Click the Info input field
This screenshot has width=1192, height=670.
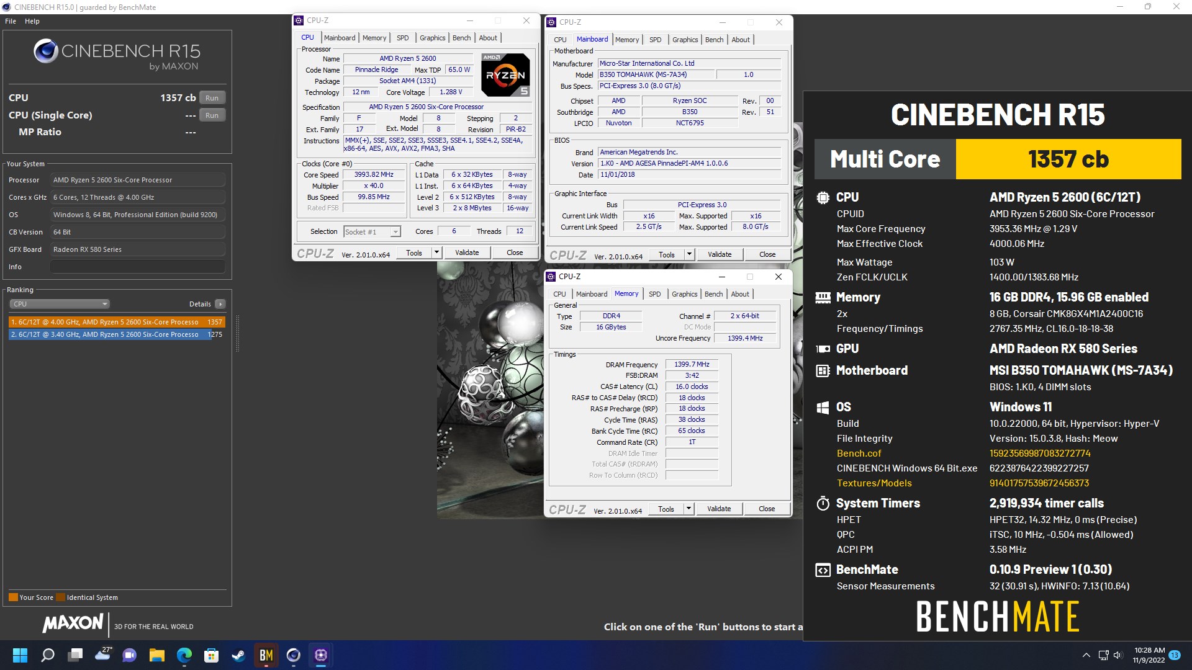(x=137, y=267)
